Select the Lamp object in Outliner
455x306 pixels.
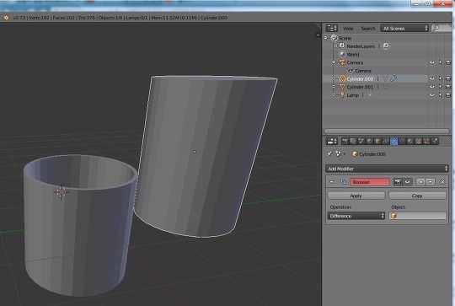pos(353,95)
